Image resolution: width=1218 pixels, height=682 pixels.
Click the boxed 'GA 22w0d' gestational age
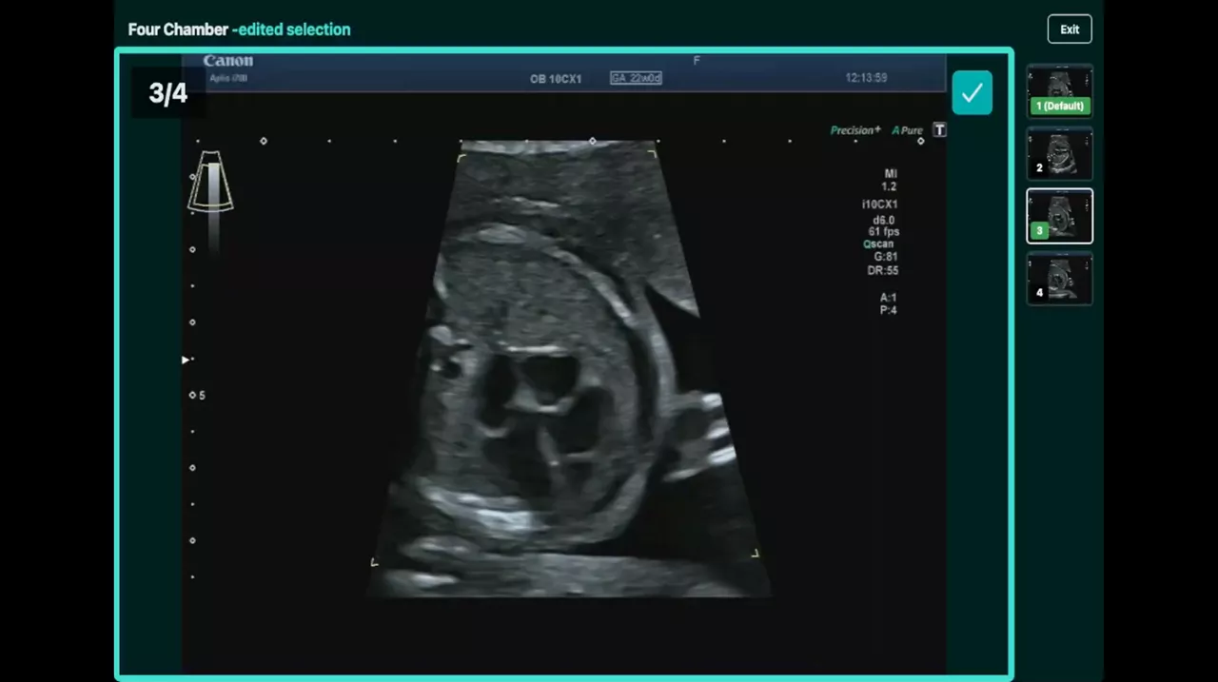click(636, 78)
